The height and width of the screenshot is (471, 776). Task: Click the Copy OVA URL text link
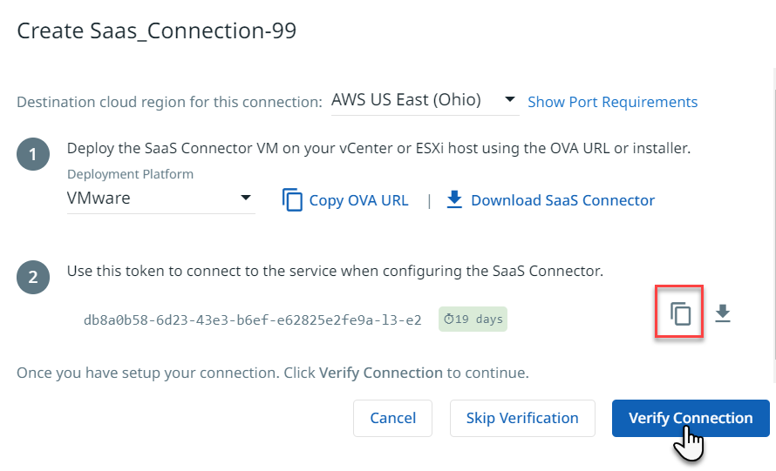[358, 200]
